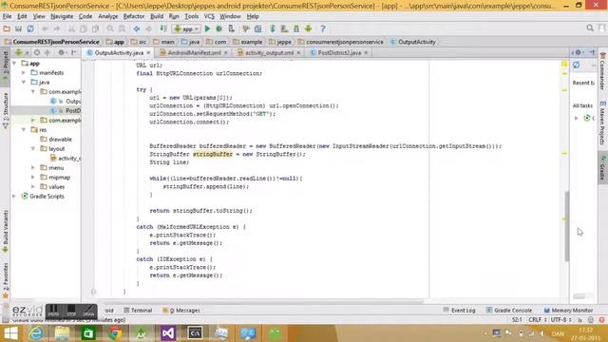Screen dimensions: 608x342
Task: Toggle the read-only lock icon in status bar
Action: (x=580, y=320)
